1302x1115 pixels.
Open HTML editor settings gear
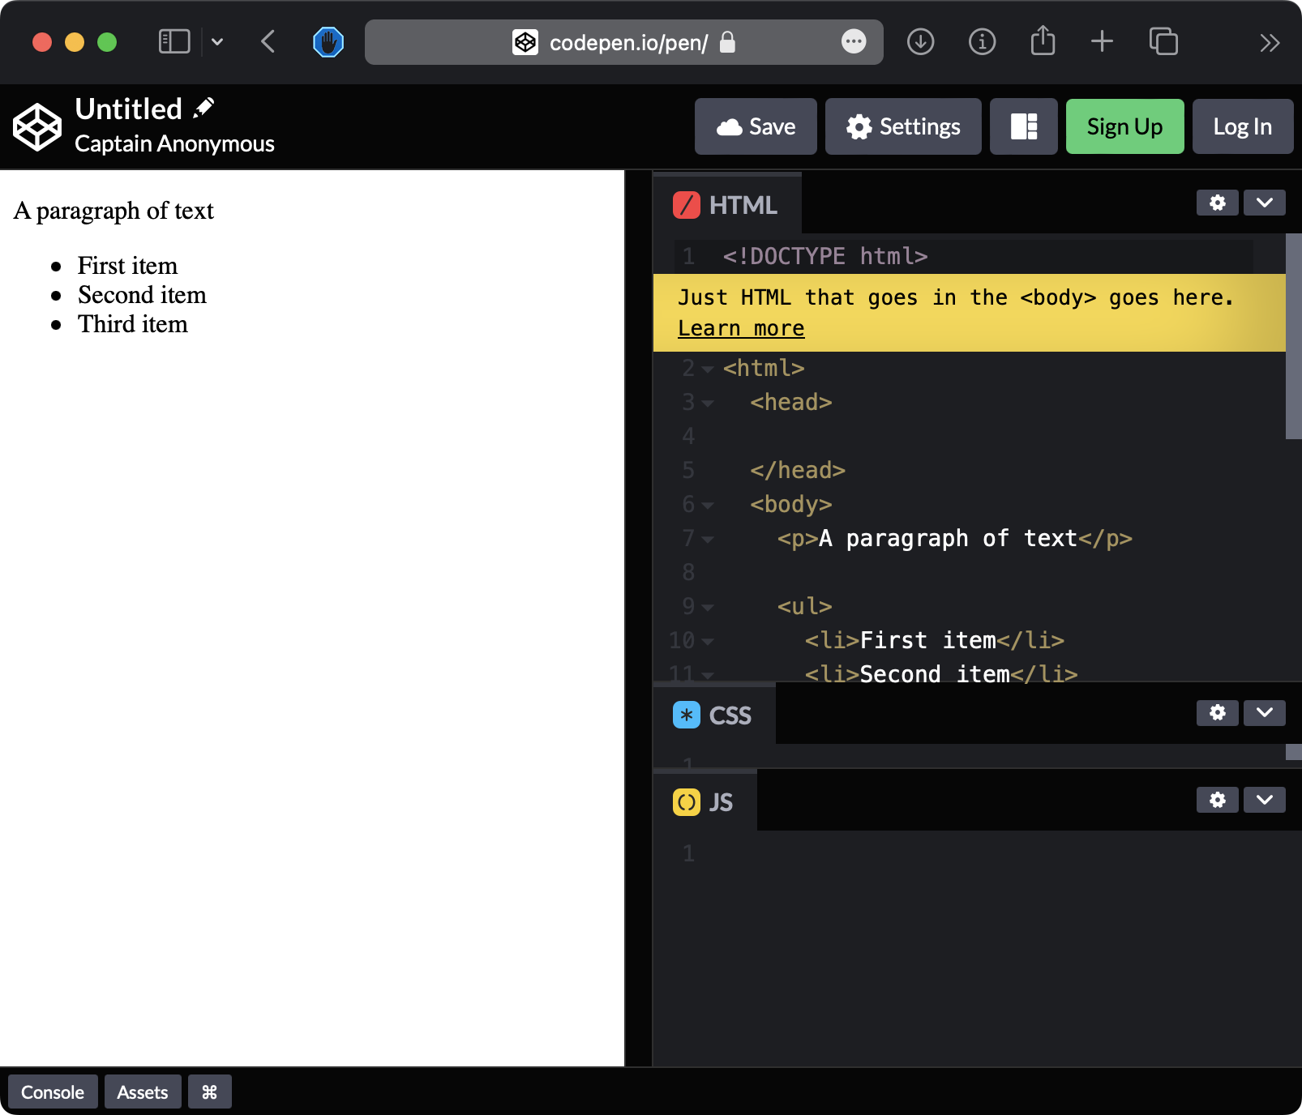coord(1217,203)
